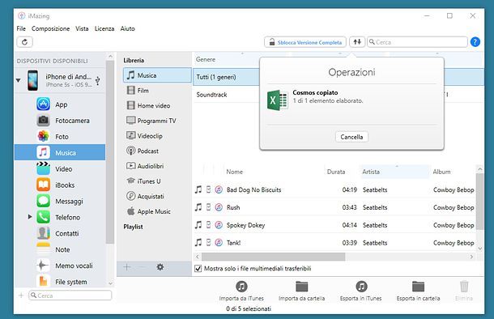Open the Vista menu
Image resolution: width=494 pixels, height=319 pixels.
point(82,28)
